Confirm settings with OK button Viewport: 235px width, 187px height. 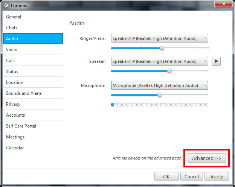click(x=166, y=176)
